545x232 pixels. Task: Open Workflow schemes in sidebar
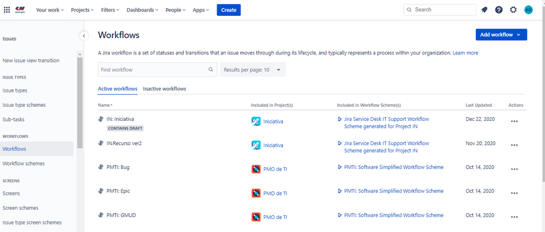coord(23,163)
